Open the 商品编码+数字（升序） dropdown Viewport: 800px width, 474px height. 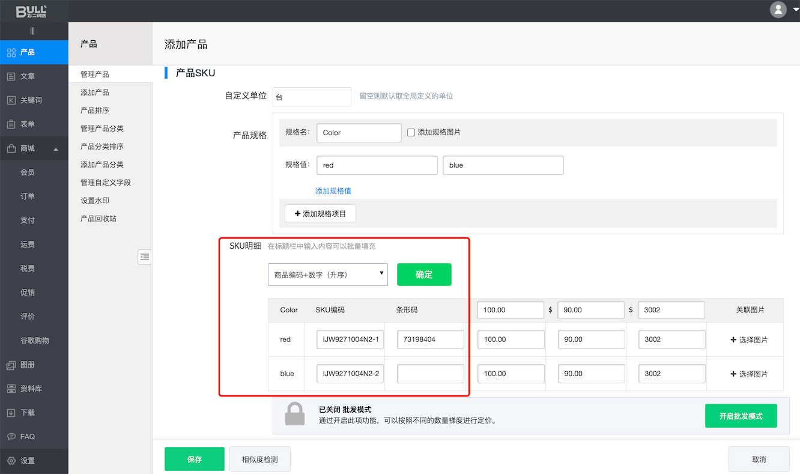pyautogui.click(x=327, y=275)
